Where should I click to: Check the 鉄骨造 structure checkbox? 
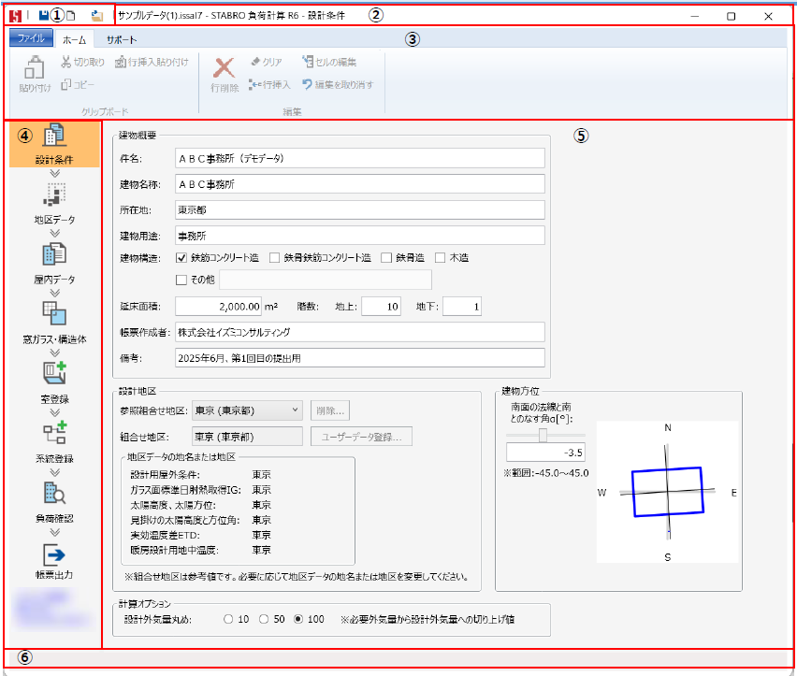pos(387,257)
